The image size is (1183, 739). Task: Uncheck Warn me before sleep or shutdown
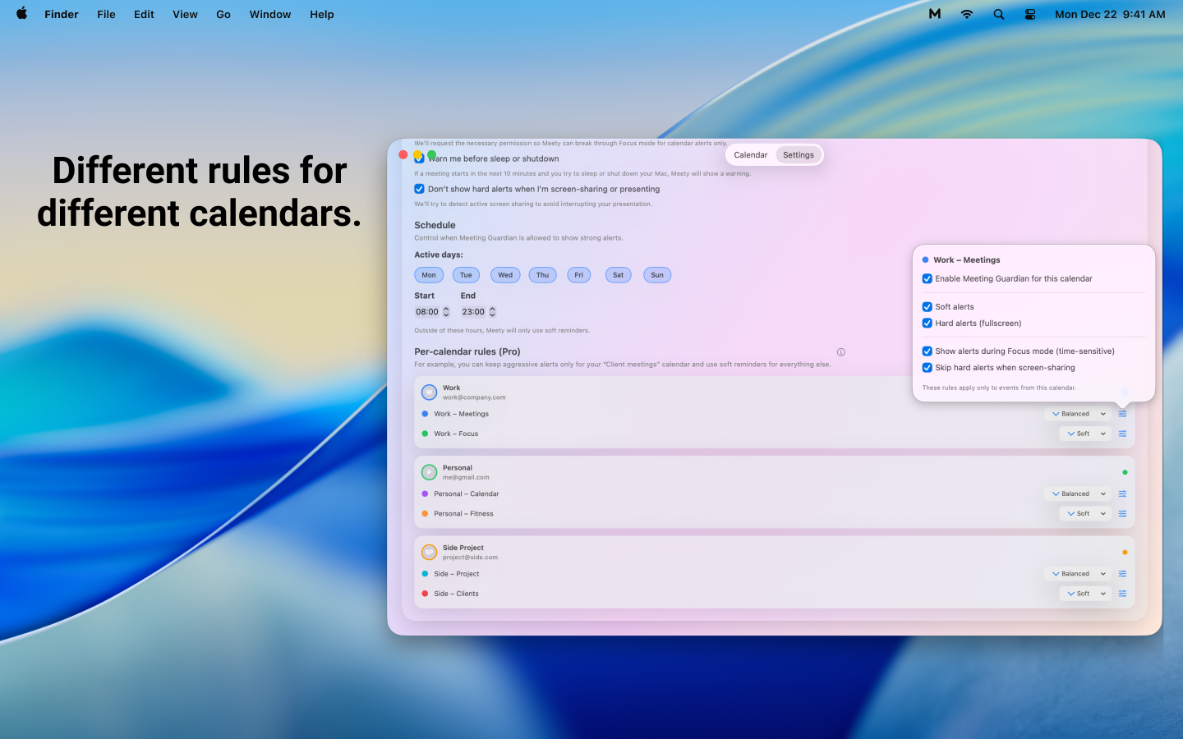(x=419, y=158)
